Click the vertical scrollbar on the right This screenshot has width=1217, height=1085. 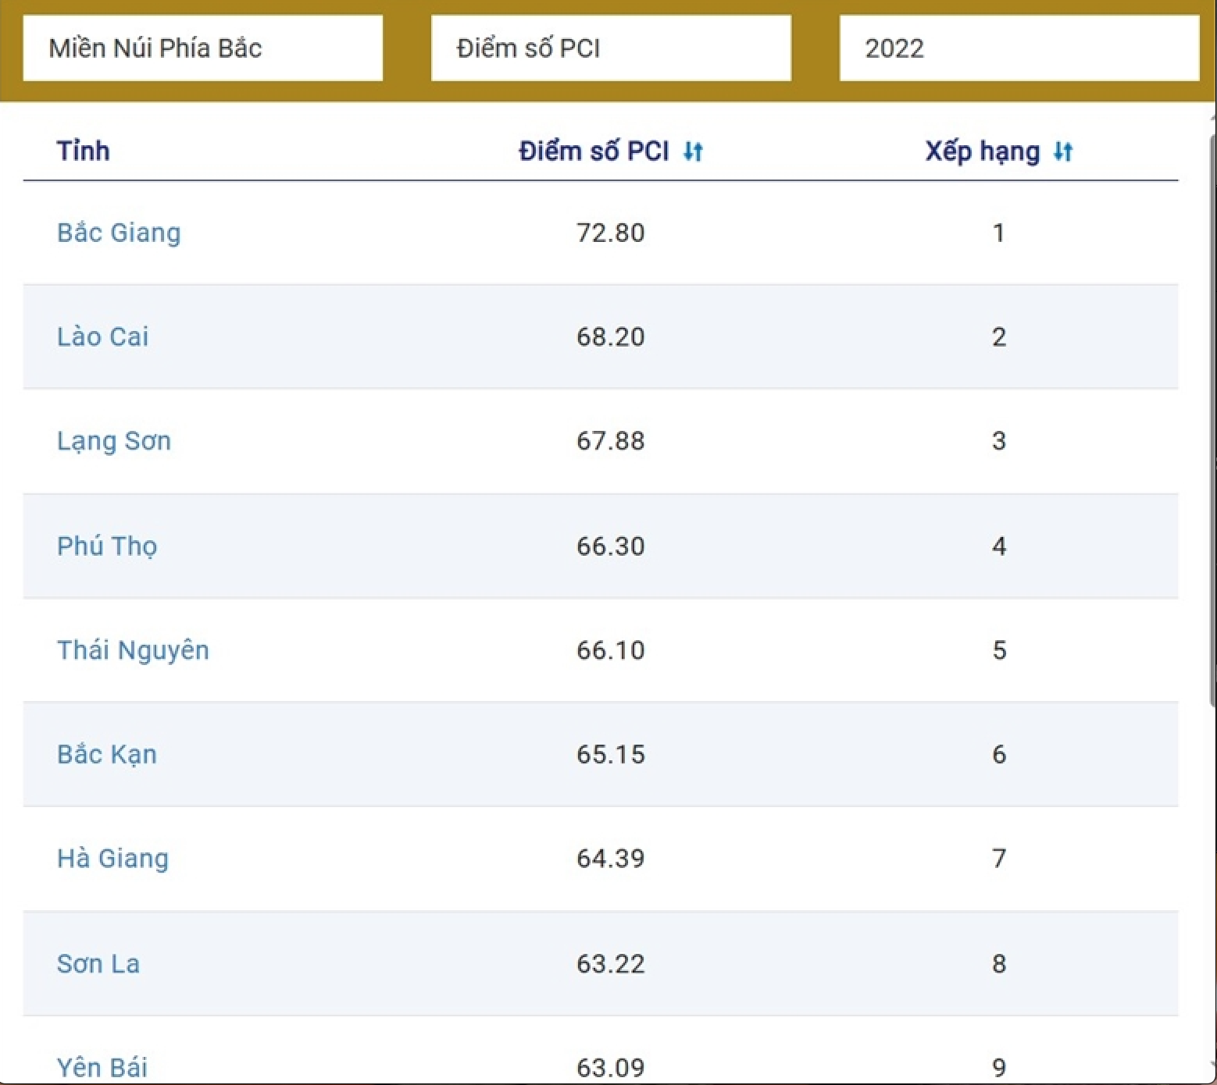pos(1212,414)
